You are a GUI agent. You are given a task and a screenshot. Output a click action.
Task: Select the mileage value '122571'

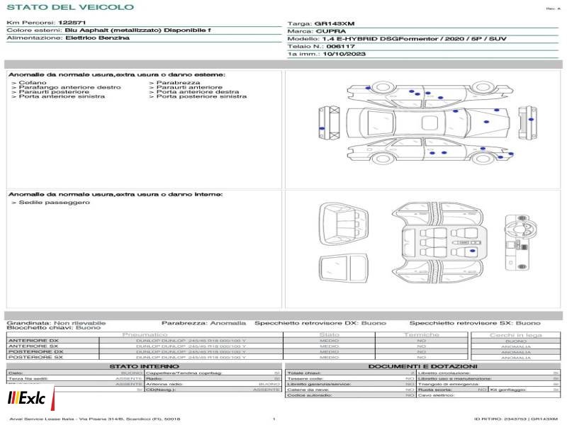click(72, 23)
